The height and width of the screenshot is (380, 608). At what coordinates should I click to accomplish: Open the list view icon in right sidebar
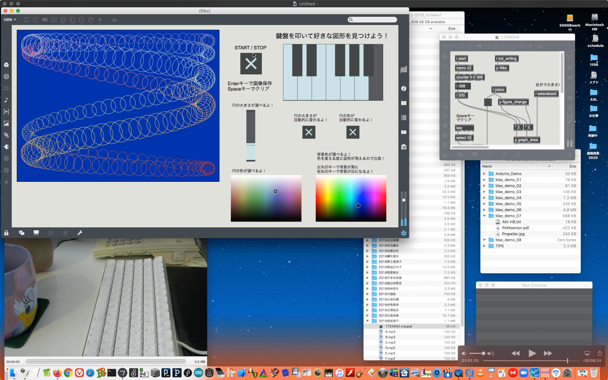point(404,118)
